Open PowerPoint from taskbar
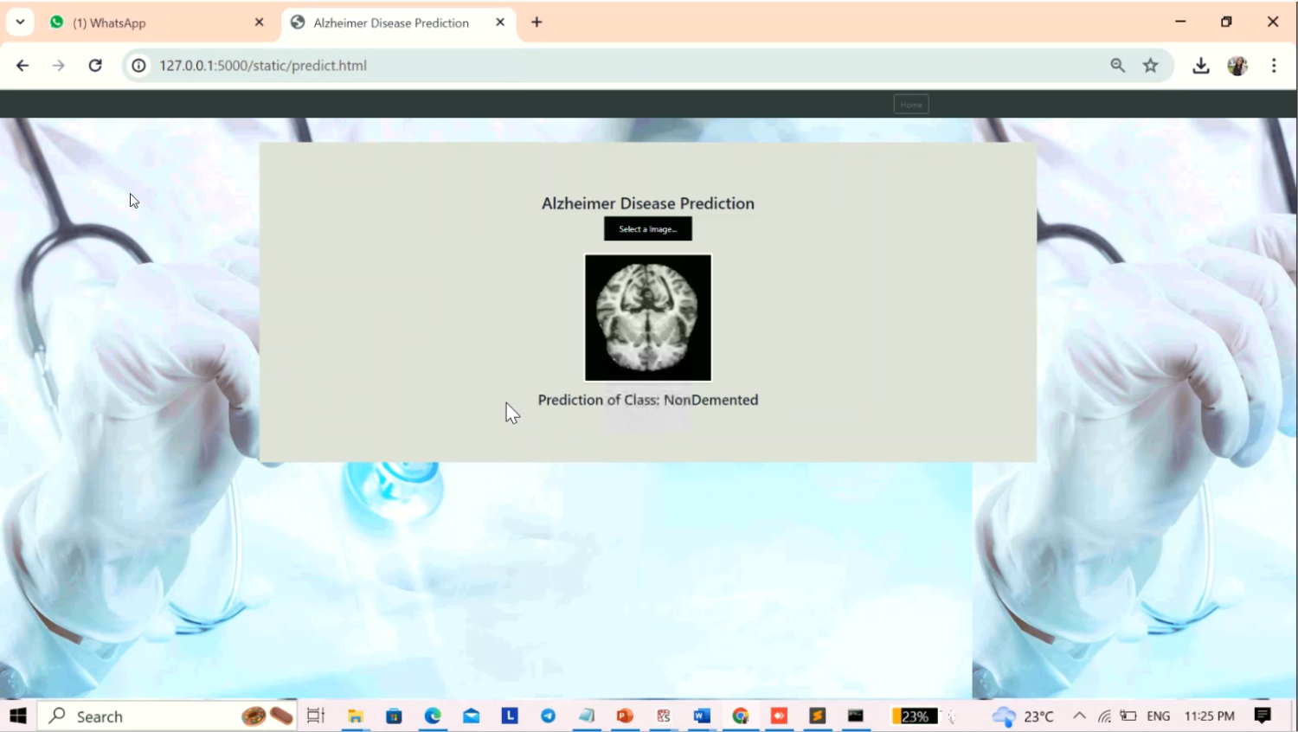Viewport: 1298px width, 732px height. pyautogui.click(x=625, y=716)
